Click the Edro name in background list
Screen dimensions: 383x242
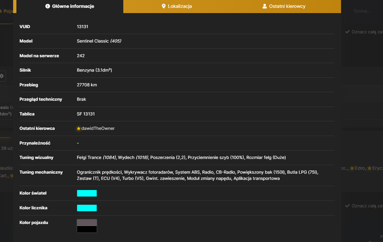point(360,168)
